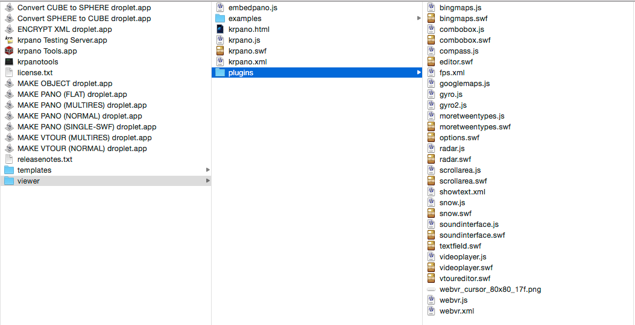This screenshot has height=325, width=635.
Task: Select the soundinterface.js file
Action: click(469, 224)
